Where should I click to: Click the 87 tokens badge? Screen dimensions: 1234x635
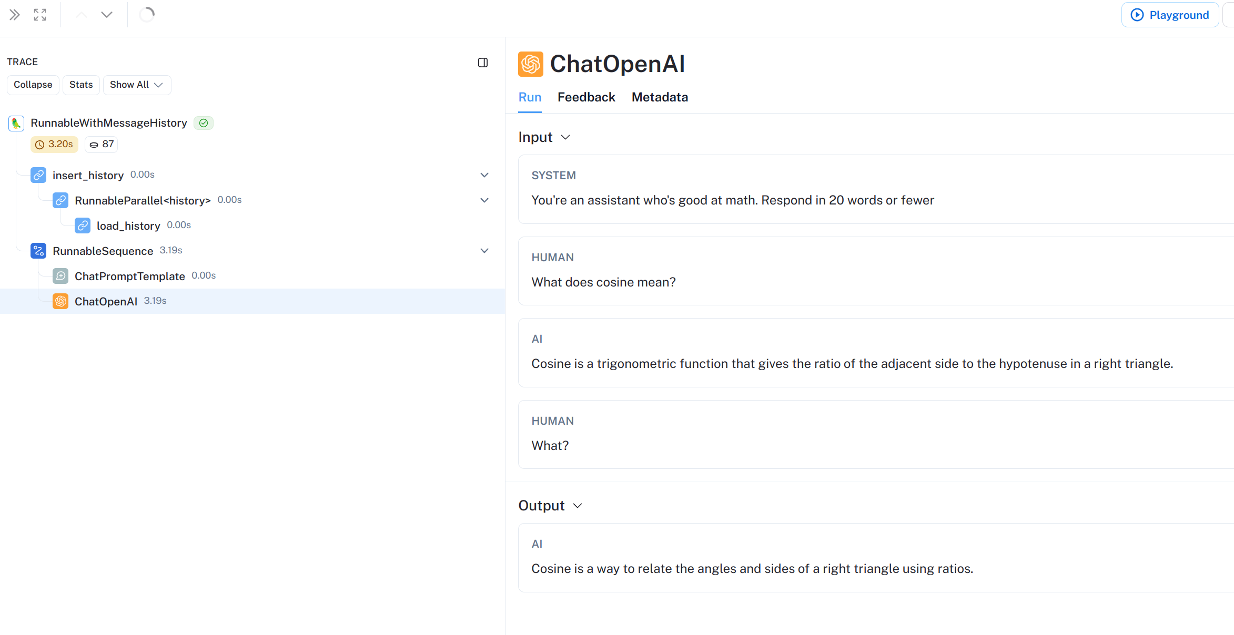click(102, 145)
